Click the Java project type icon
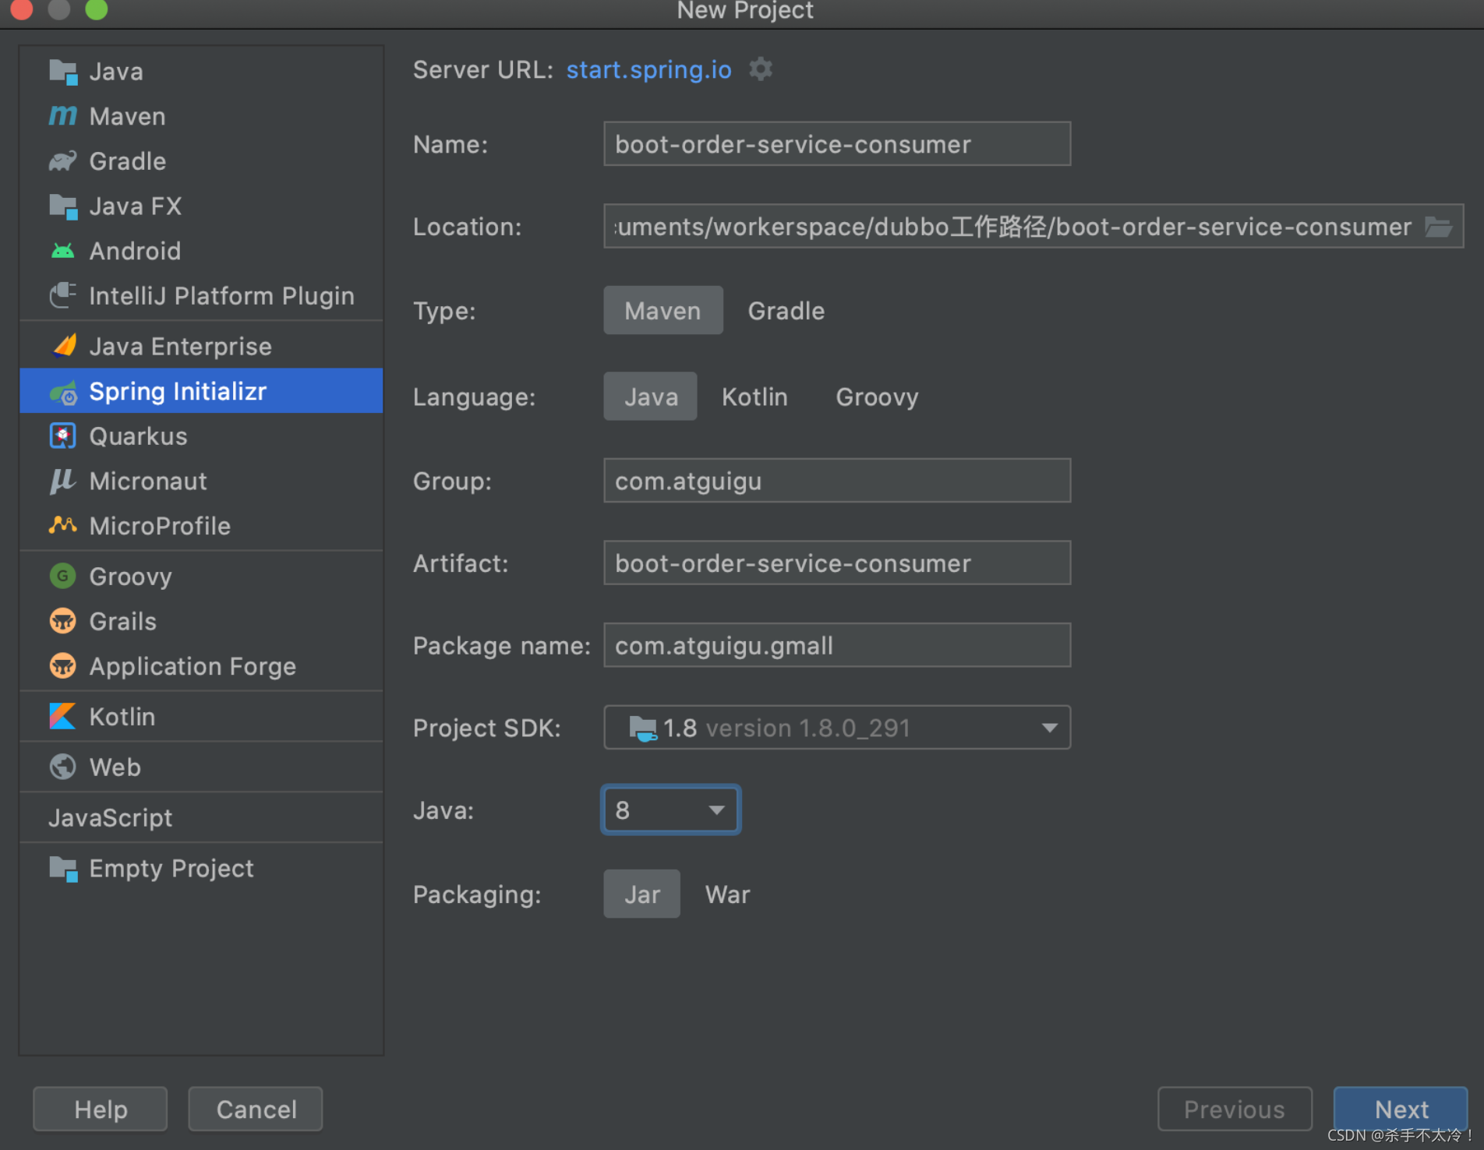The image size is (1484, 1150). point(63,72)
